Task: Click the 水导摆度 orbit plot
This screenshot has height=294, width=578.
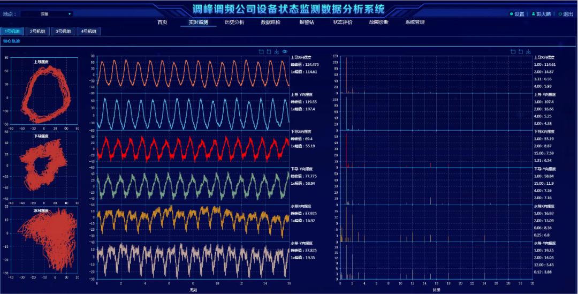Action: (x=44, y=240)
